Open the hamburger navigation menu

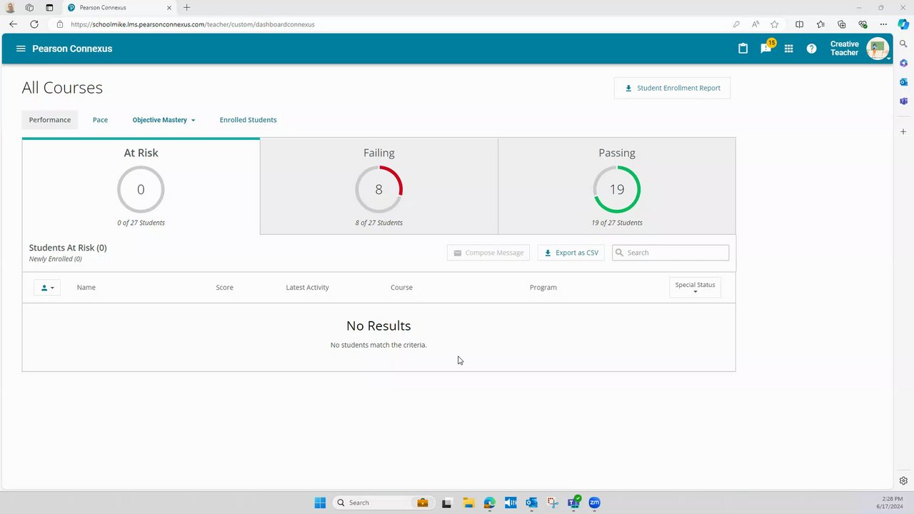[x=21, y=49]
